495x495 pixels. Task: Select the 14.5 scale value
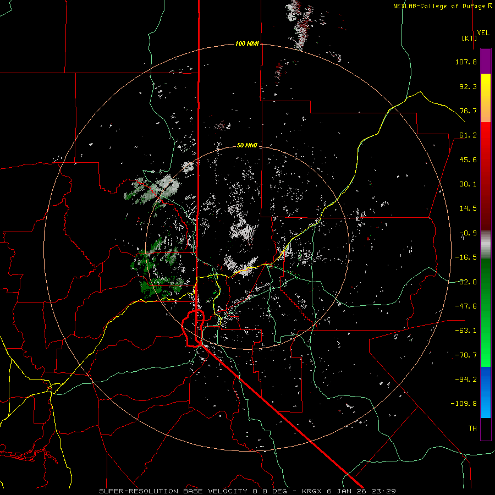468,208
